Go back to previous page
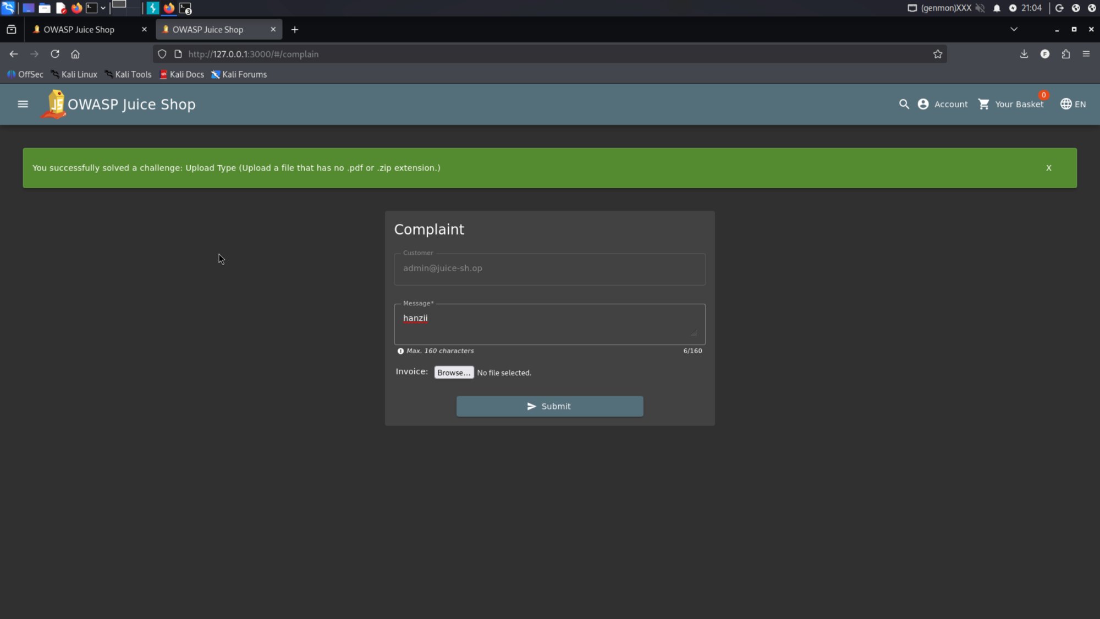The height and width of the screenshot is (619, 1100). click(14, 54)
